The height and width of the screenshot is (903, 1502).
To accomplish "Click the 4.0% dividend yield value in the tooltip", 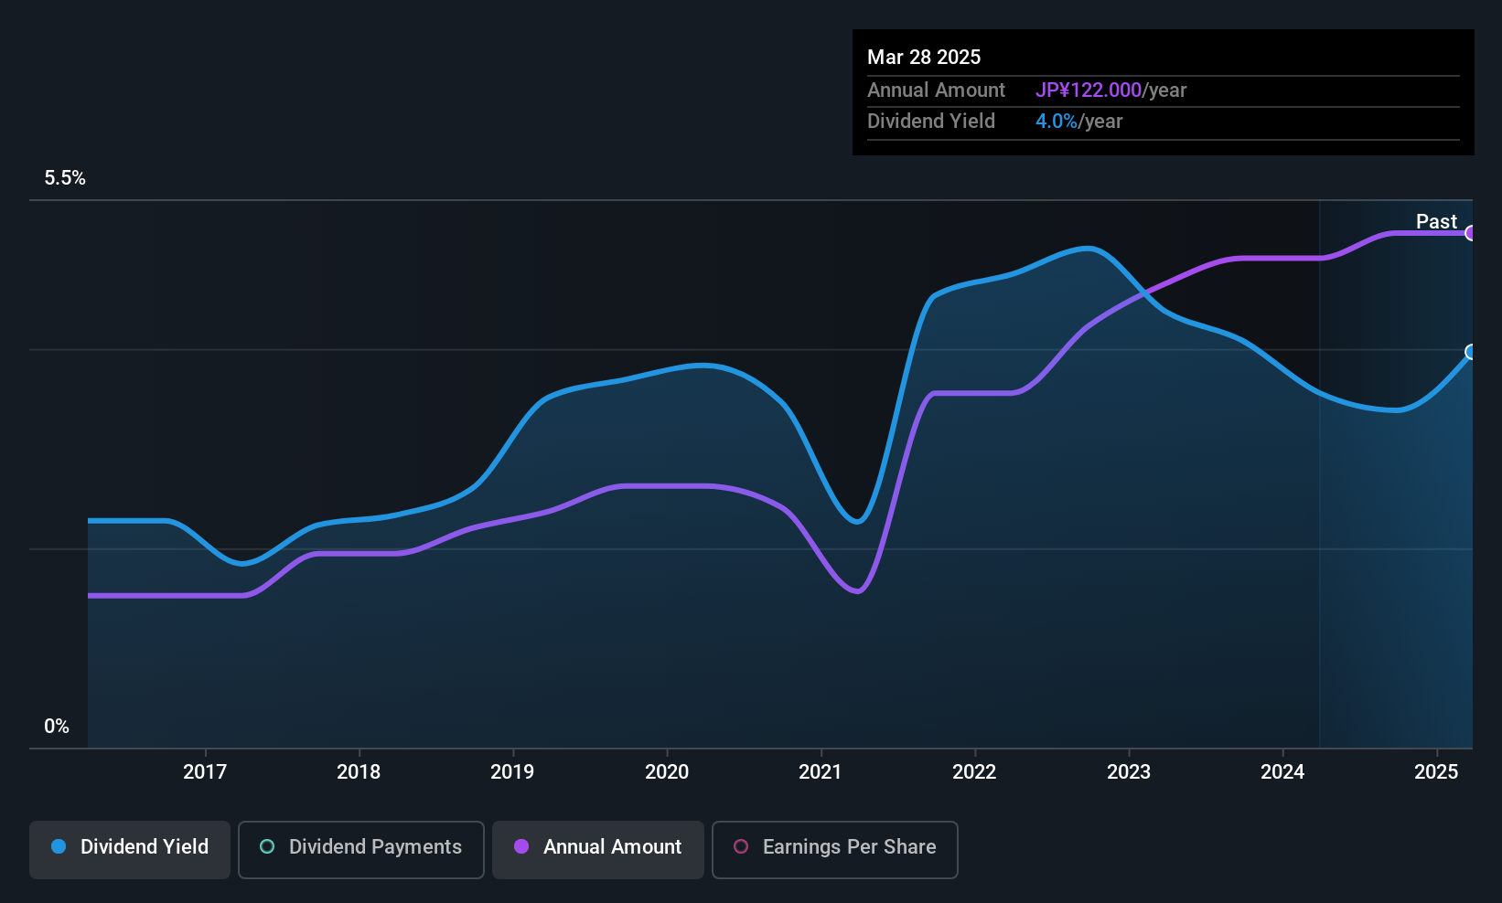I will coord(1057,121).
